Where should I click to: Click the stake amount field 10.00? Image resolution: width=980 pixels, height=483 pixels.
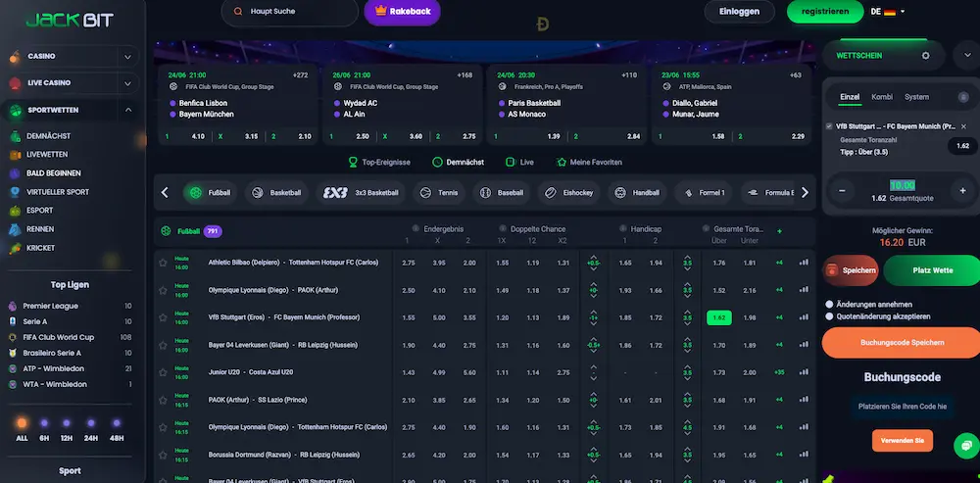(x=902, y=185)
